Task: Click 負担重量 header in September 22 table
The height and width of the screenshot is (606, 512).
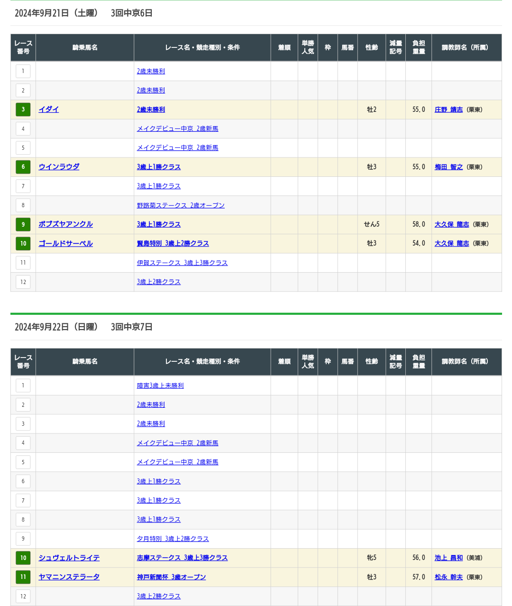Action: pyautogui.click(x=419, y=361)
